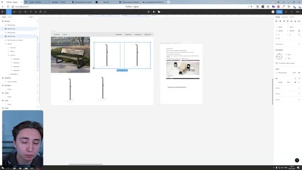This screenshot has height=170, width=302.
Task: Reload the browser page
Action: tap(8, 7)
